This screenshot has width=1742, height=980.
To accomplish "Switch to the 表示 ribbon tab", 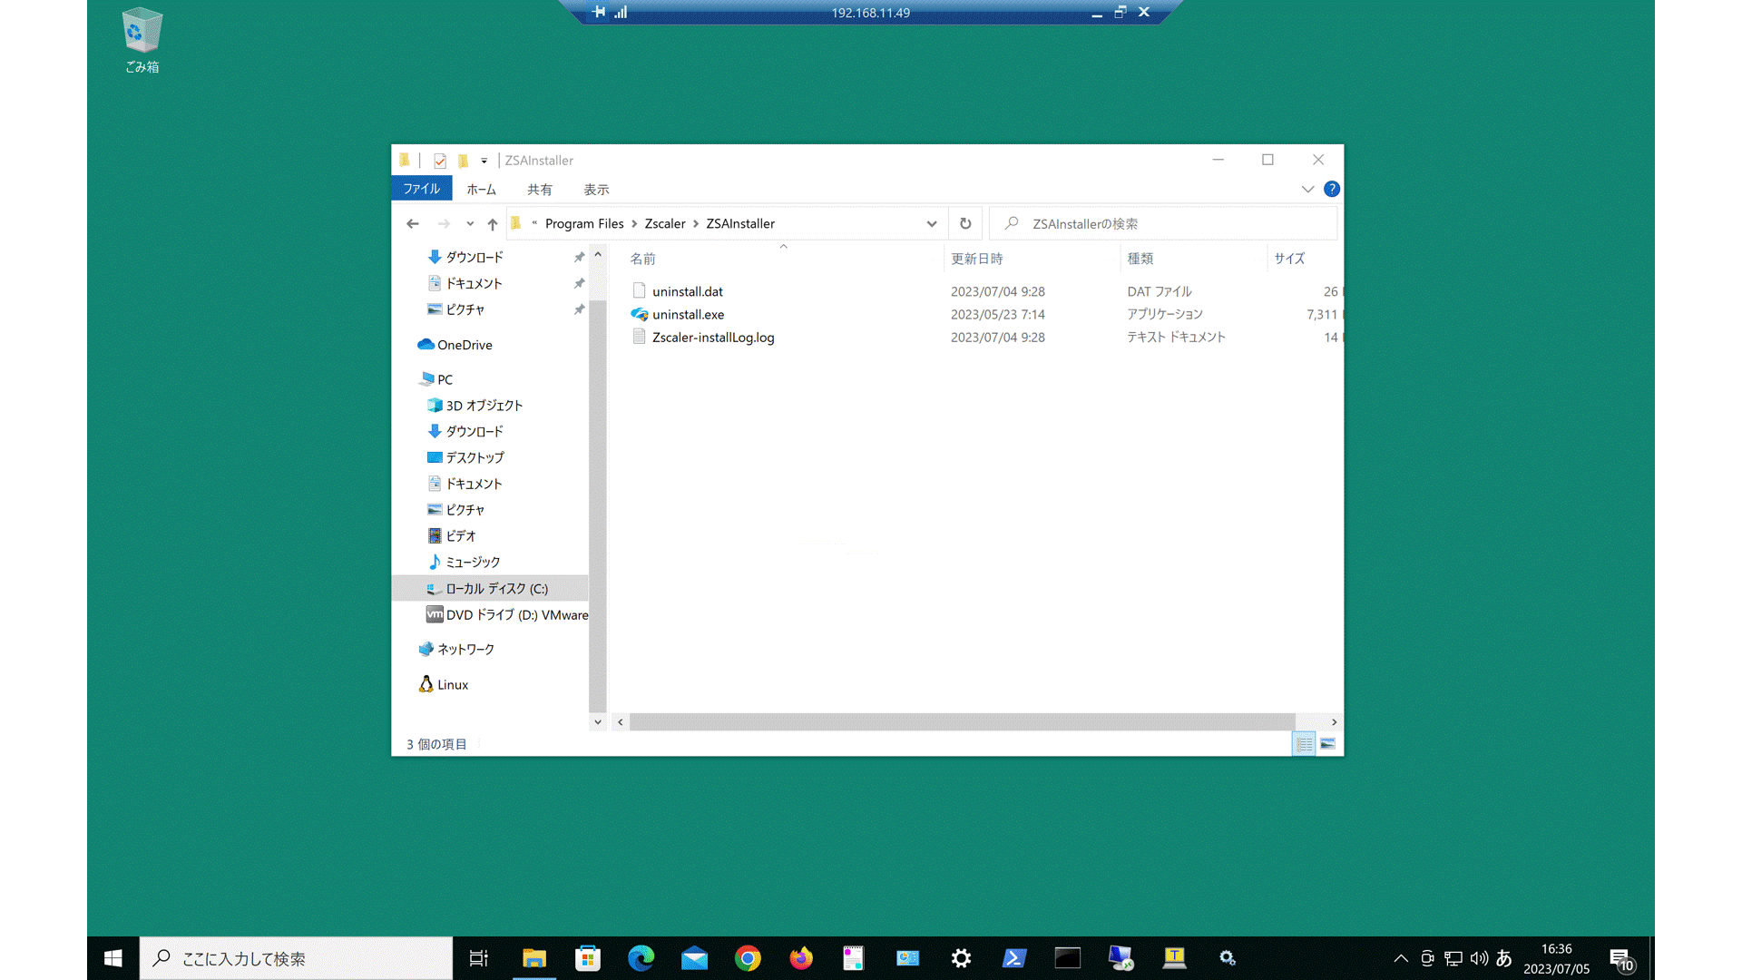I will click(x=596, y=189).
